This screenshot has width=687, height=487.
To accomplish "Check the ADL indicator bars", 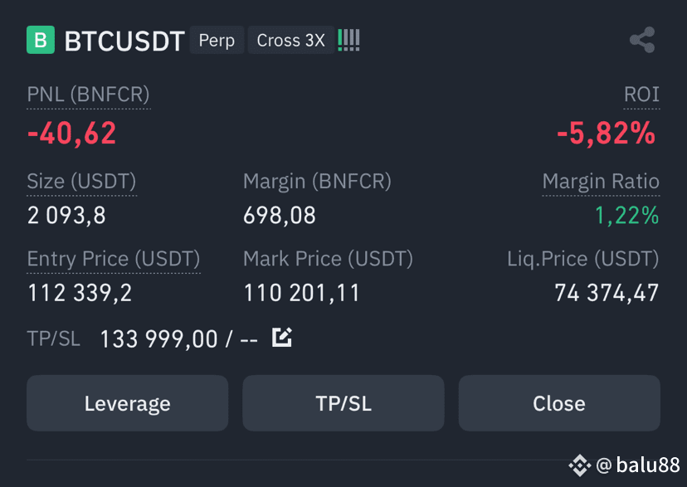I will tap(348, 40).
